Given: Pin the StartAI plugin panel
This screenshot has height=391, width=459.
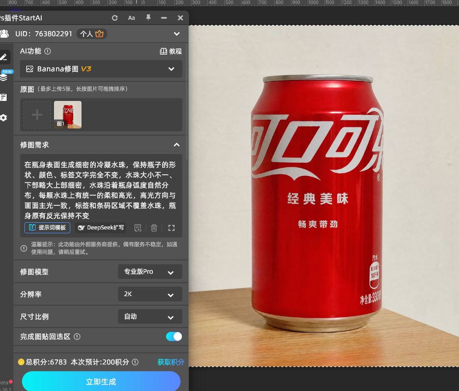Looking at the screenshot, I should click(x=148, y=17).
